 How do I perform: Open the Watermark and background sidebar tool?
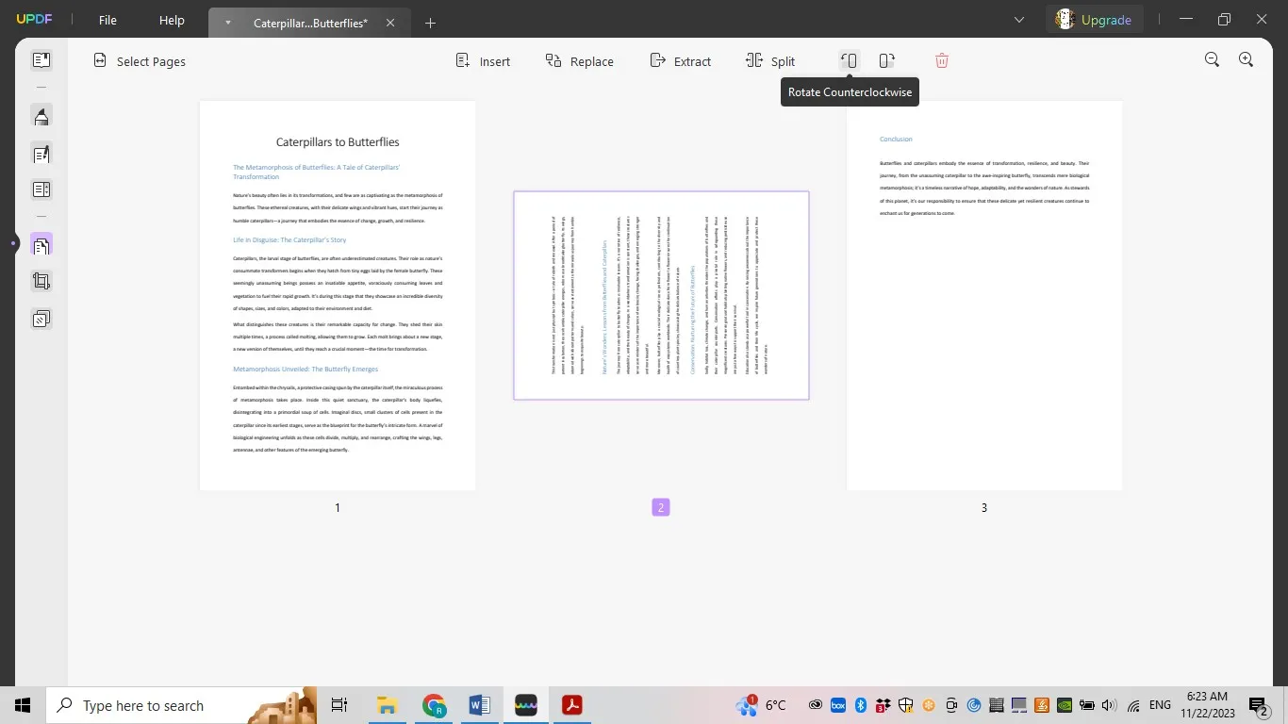pos(41,319)
